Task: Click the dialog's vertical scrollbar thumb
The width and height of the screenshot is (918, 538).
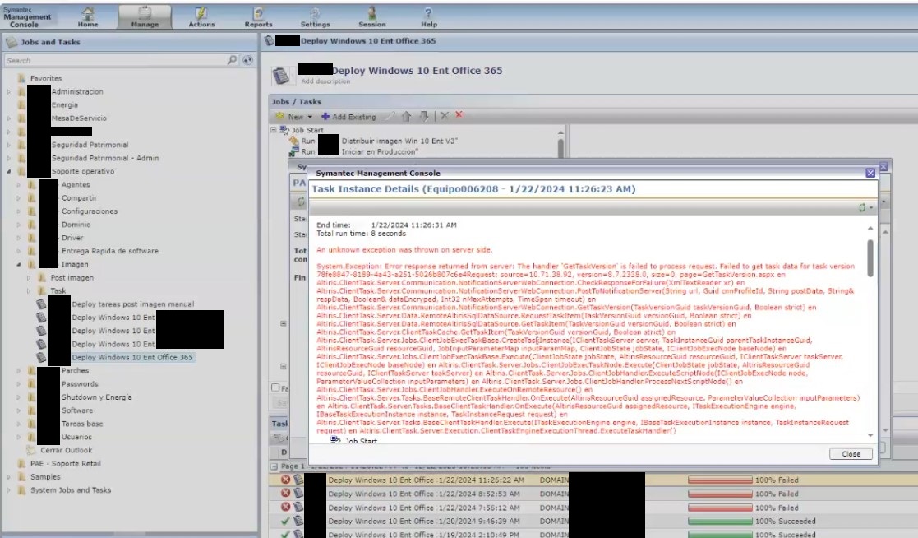Action: [x=870, y=257]
